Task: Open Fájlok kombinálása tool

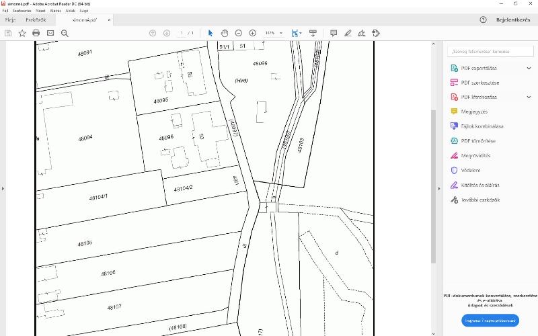Action: (x=482, y=126)
